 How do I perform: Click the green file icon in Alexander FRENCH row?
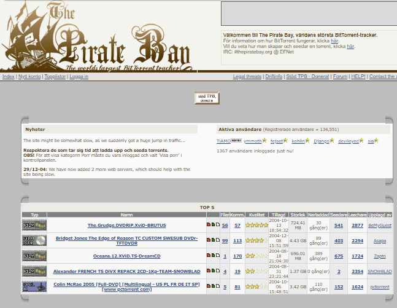pos(213,270)
